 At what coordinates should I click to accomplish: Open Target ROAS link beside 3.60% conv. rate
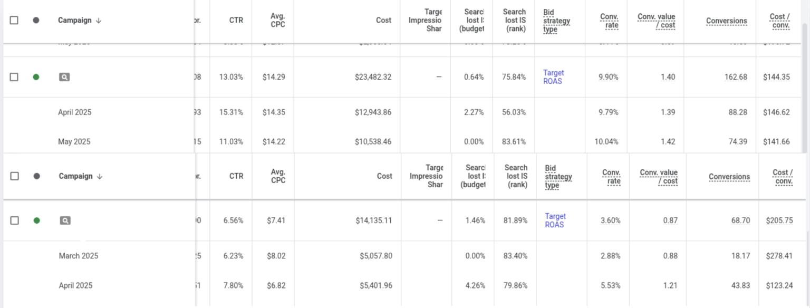coord(555,220)
